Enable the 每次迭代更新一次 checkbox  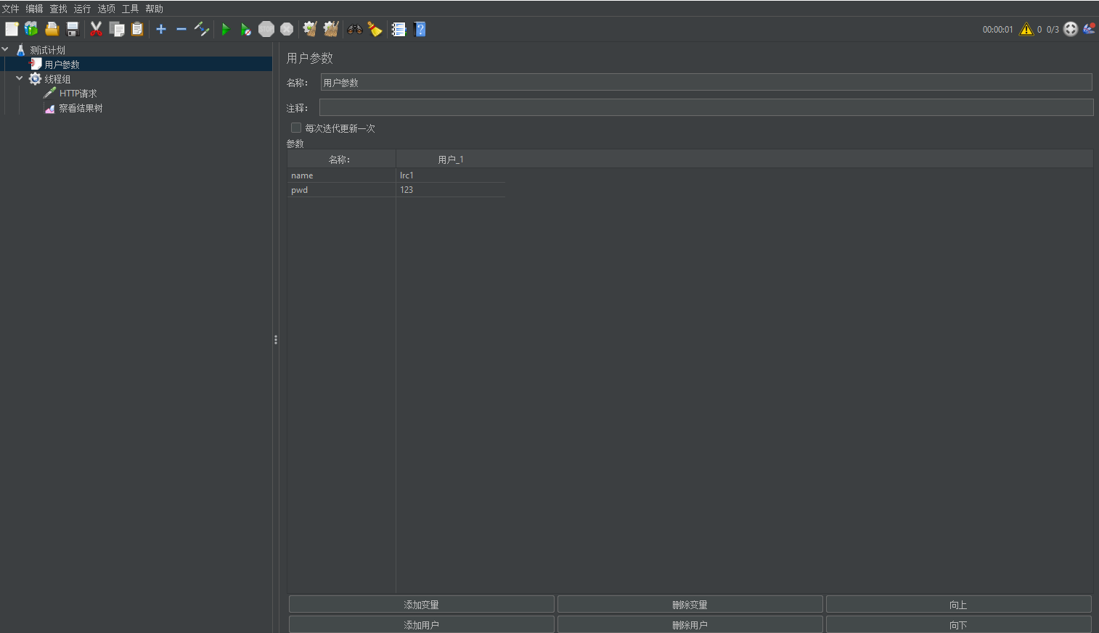[x=296, y=128]
